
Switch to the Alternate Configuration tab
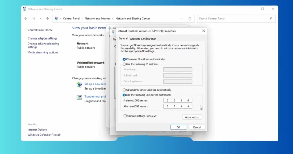click(143, 39)
